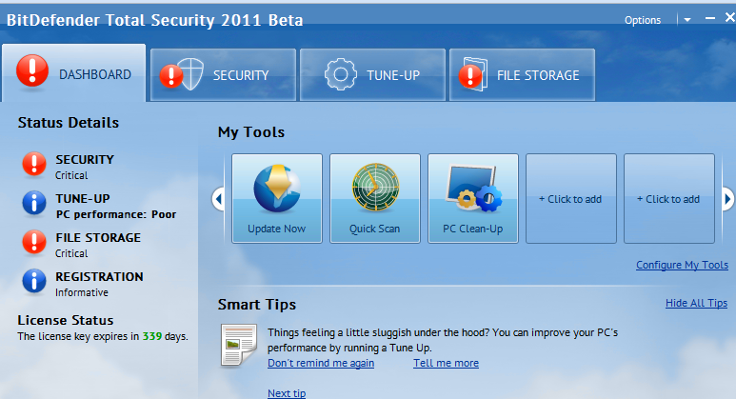
Task: Click the License Status heading
Action: tap(66, 320)
